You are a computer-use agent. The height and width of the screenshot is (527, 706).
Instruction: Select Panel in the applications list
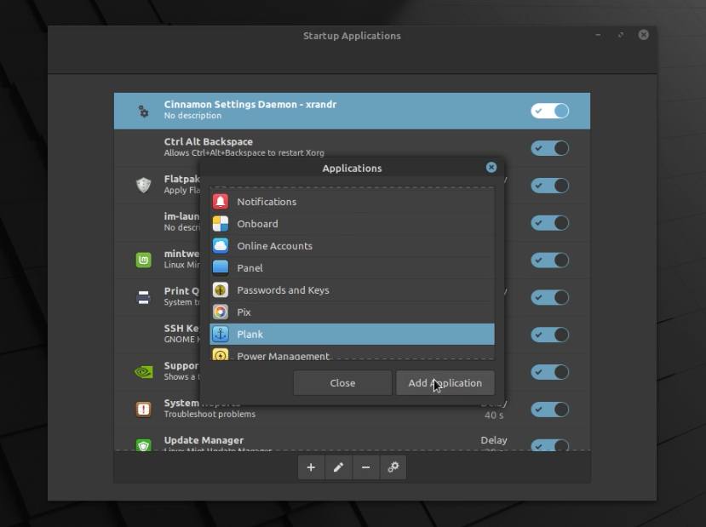pyautogui.click(x=352, y=268)
